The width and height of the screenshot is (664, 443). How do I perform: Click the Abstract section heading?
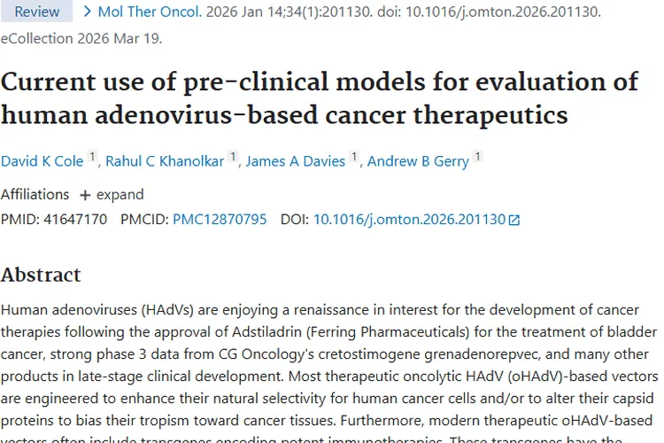coord(41,275)
